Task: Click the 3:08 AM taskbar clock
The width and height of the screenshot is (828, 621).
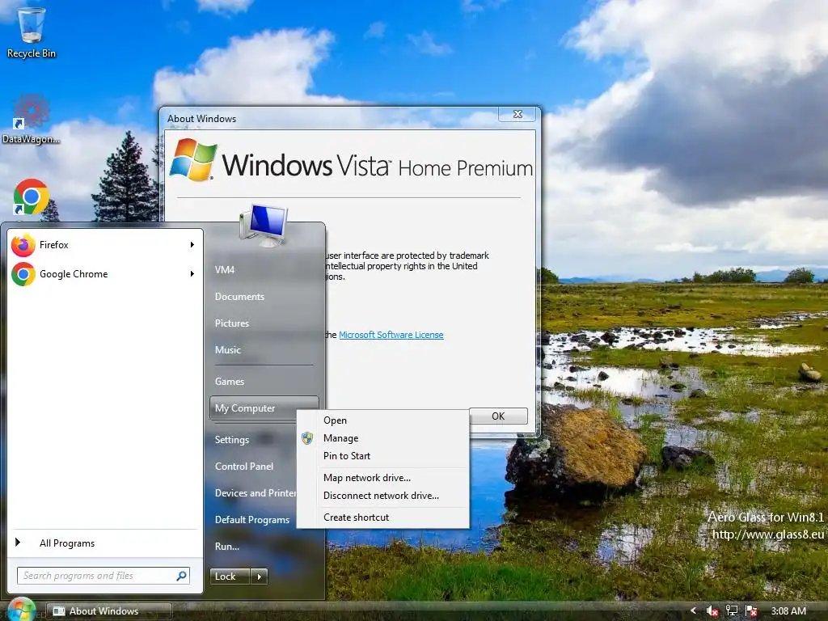Action: click(x=788, y=611)
